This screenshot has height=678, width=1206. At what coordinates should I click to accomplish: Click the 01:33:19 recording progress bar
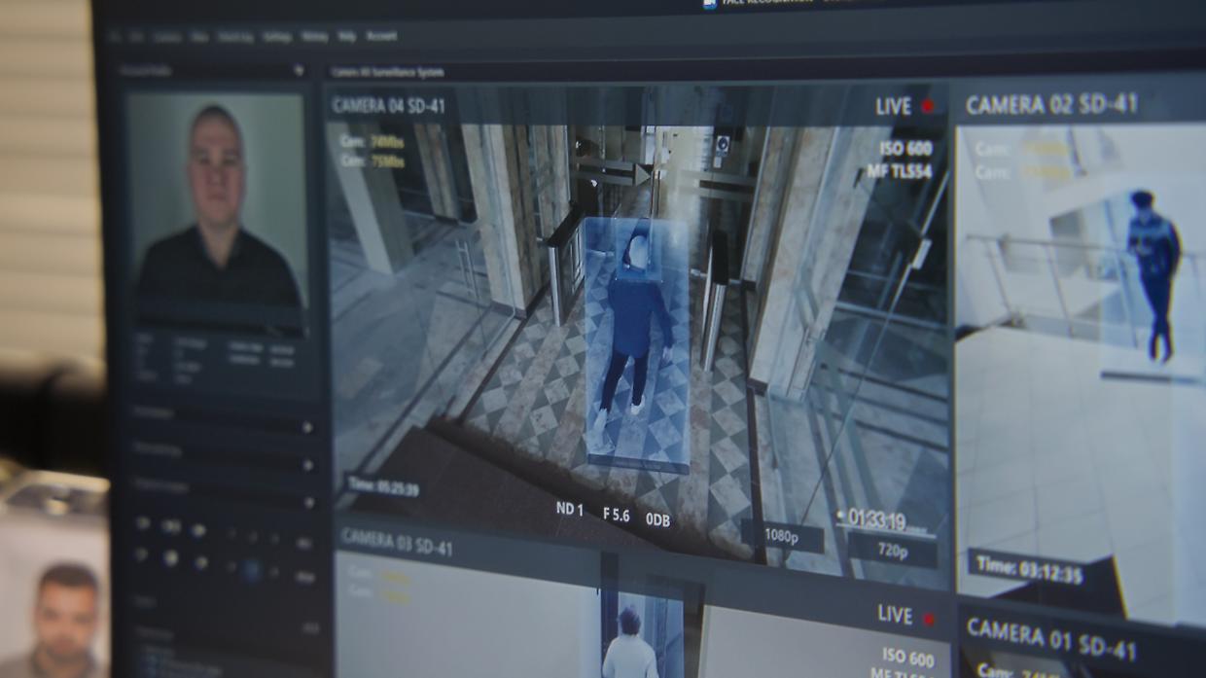(885, 530)
